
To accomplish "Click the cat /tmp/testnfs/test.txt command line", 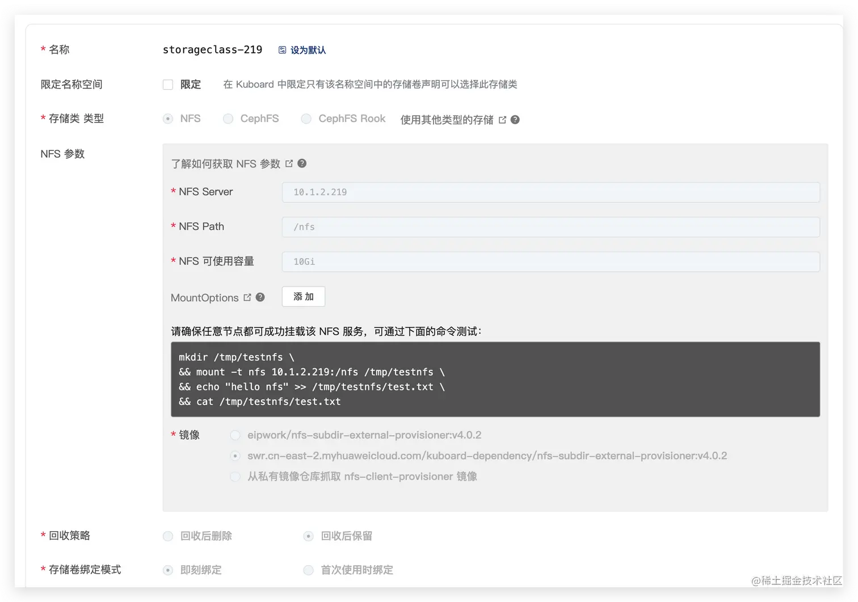I will click(260, 402).
